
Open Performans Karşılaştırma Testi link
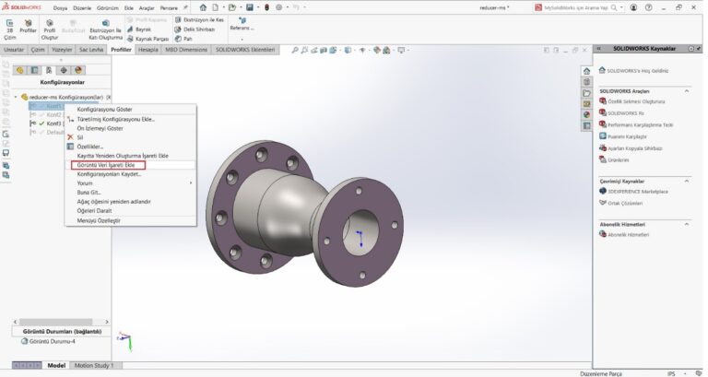[x=641, y=124]
